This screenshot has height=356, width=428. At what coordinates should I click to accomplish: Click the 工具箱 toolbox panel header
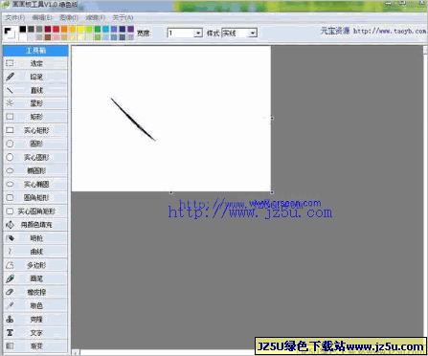click(35, 51)
